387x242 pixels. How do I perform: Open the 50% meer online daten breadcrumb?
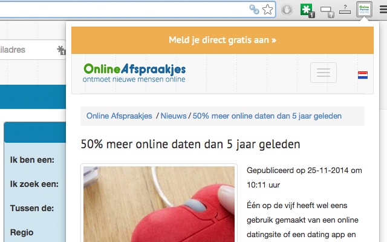coord(267,116)
